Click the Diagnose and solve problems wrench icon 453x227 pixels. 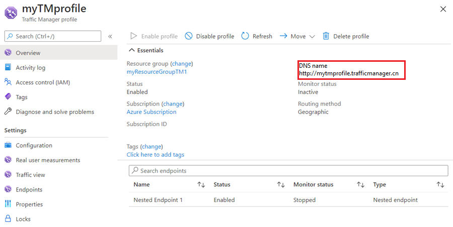[x=8, y=111]
